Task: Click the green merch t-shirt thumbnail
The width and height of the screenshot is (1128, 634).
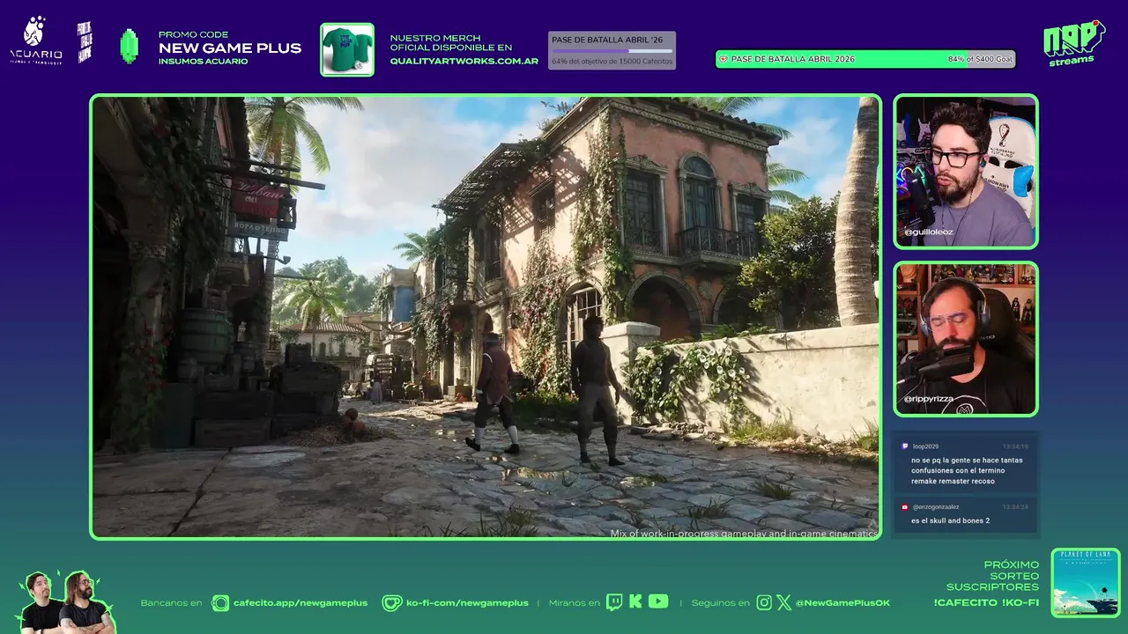Action: (347, 49)
